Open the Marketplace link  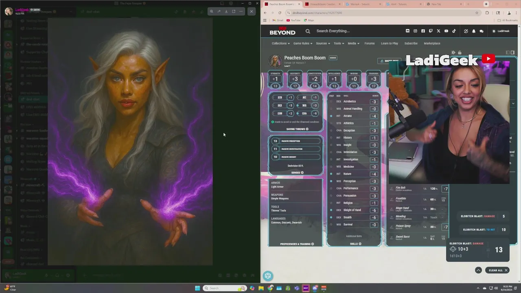point(432,43)
